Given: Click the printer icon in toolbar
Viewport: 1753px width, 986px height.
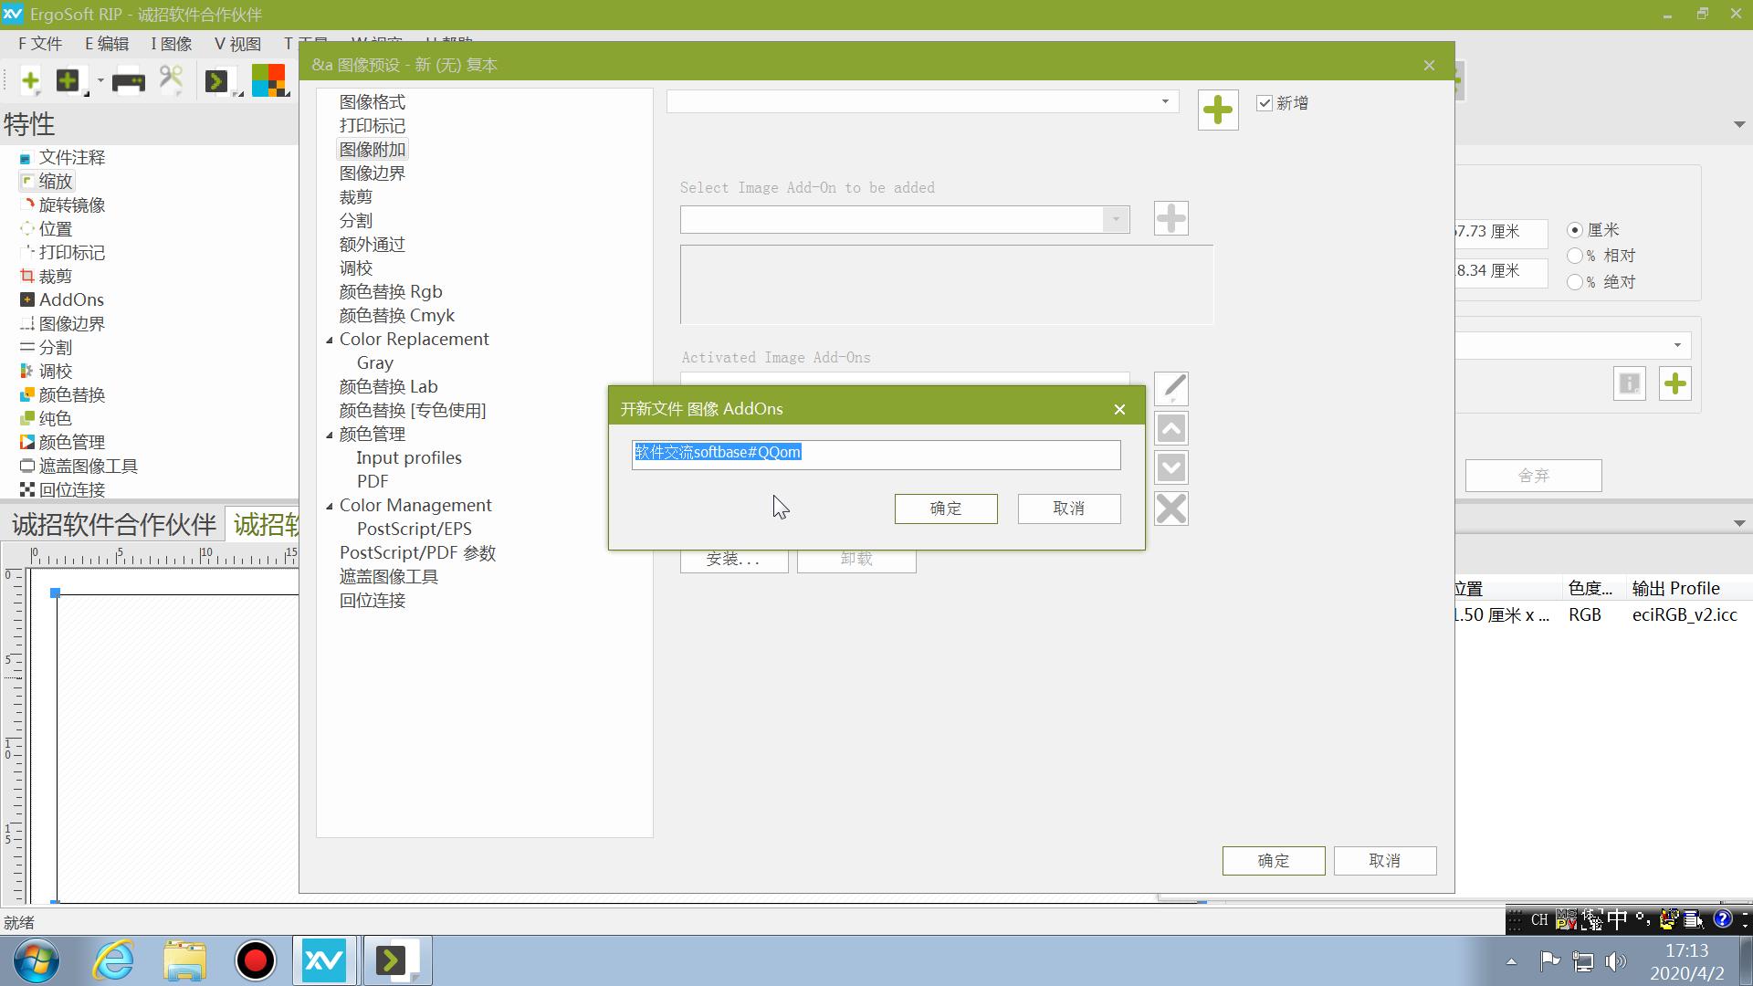Looking at the screenshot, I should coord(128,82).
